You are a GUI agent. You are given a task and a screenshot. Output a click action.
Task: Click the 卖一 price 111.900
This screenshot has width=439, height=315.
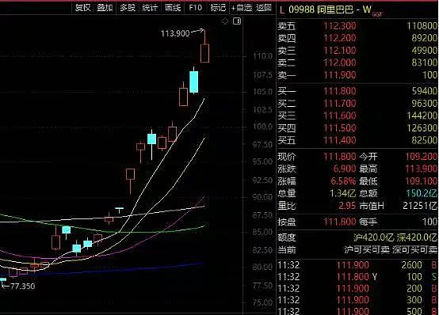tap(340, 75)
